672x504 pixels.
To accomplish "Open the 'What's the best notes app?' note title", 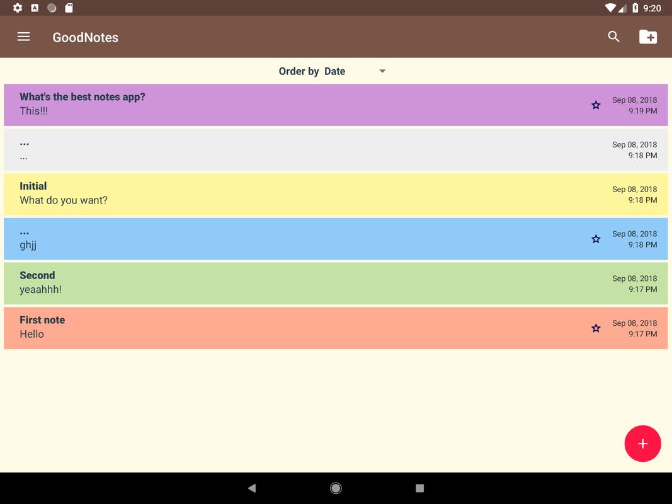I will (83, 97).
